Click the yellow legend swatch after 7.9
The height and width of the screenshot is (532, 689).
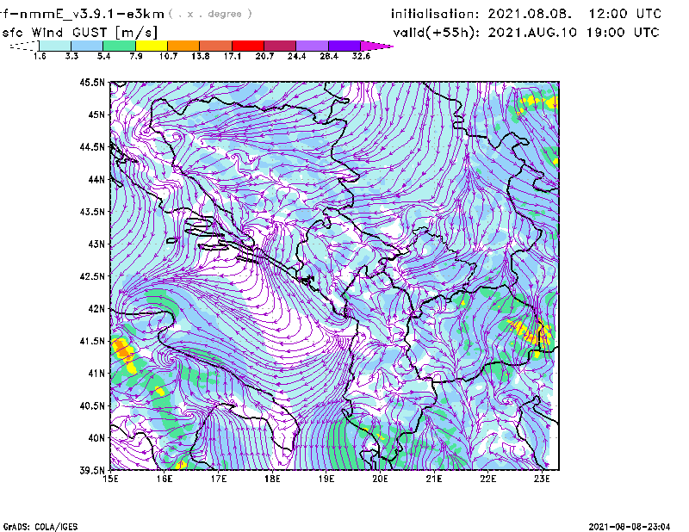pos(152,46)
